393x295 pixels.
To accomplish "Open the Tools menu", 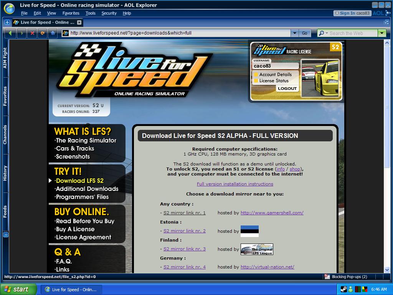I will pyautogui.click(x=91, y=13).
